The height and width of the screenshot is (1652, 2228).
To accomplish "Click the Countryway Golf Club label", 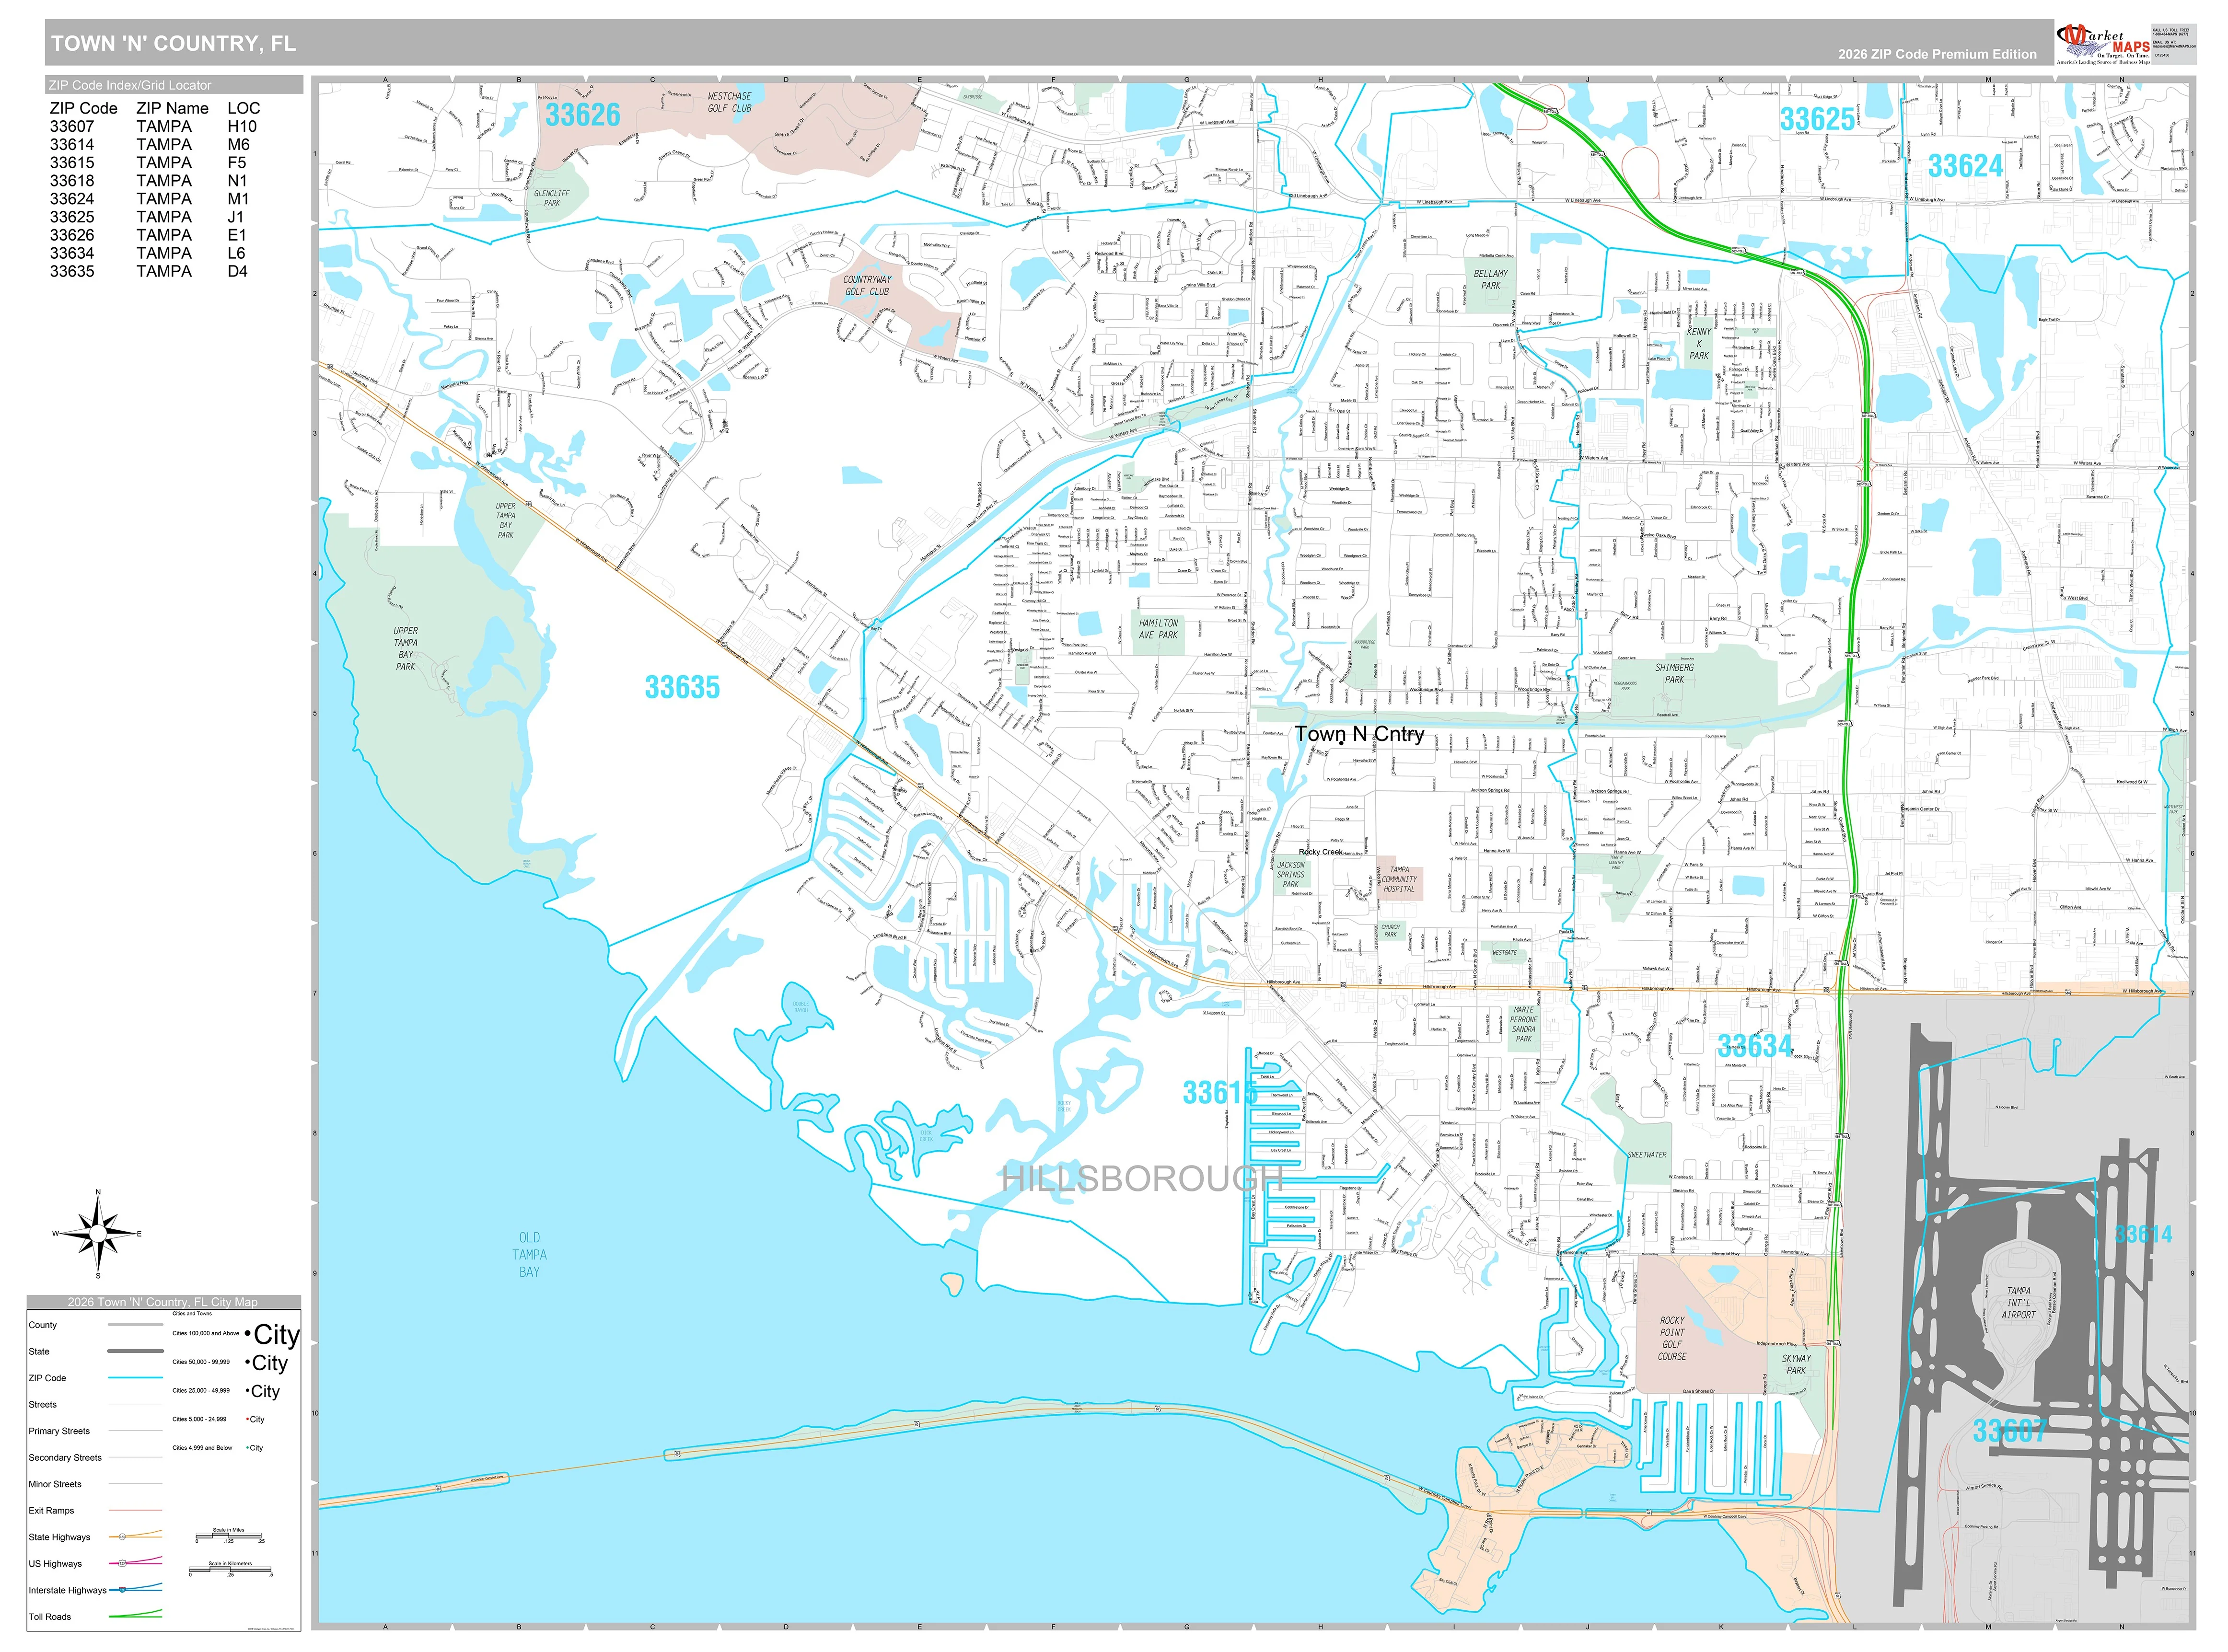I will pos(867,286).
